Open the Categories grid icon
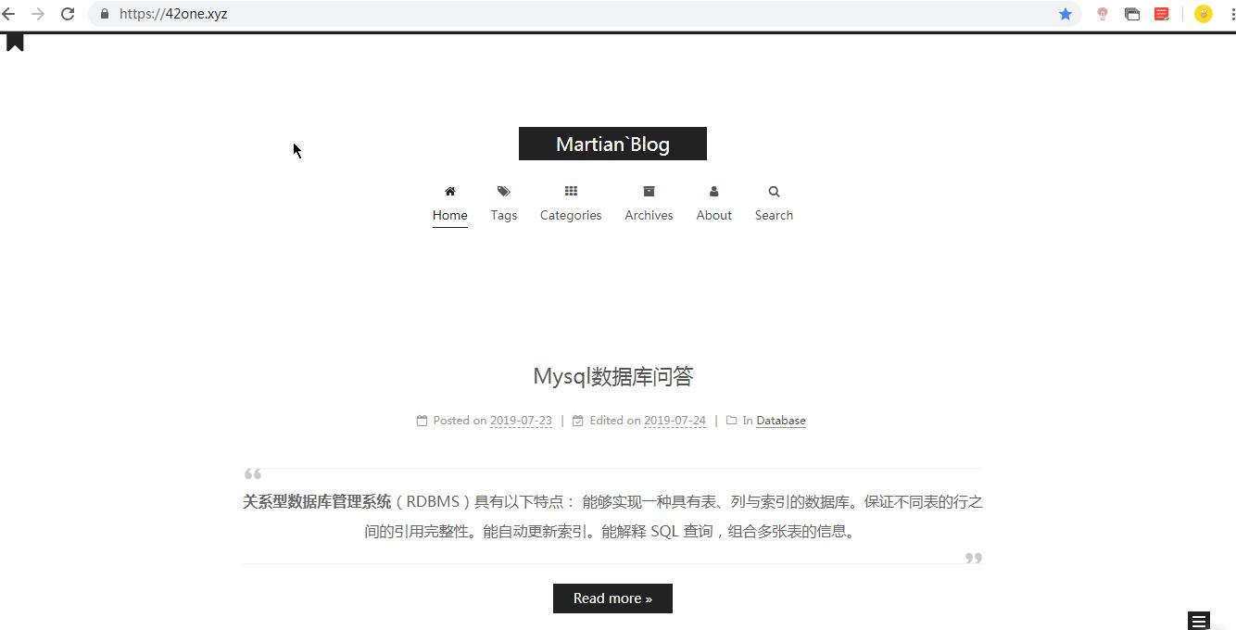The width and height of the screenshot is (1236, 630). coord(570,191)
